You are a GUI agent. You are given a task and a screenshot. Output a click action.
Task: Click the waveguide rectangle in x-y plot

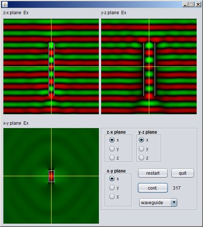coord(51,176)
